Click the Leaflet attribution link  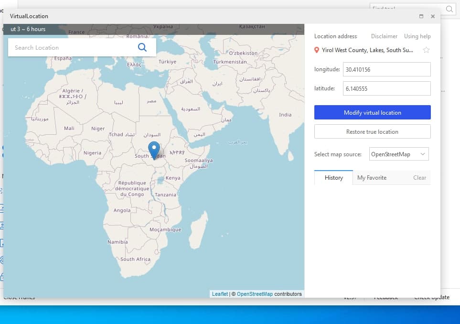(x=220, y=294)
